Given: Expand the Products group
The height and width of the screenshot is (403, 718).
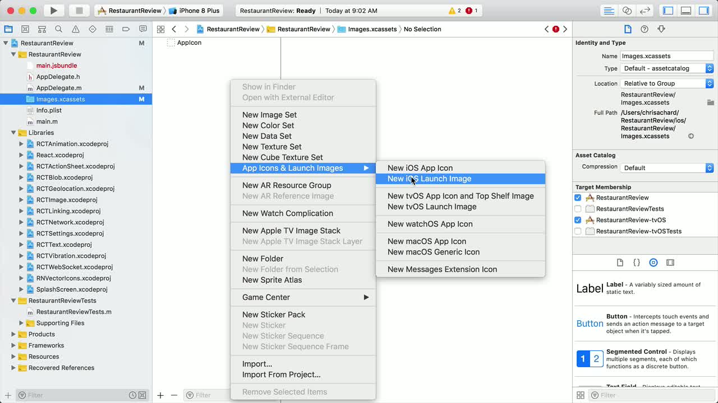Looking at the screenshot, I should pyautogui.click(x=13, y=334).
